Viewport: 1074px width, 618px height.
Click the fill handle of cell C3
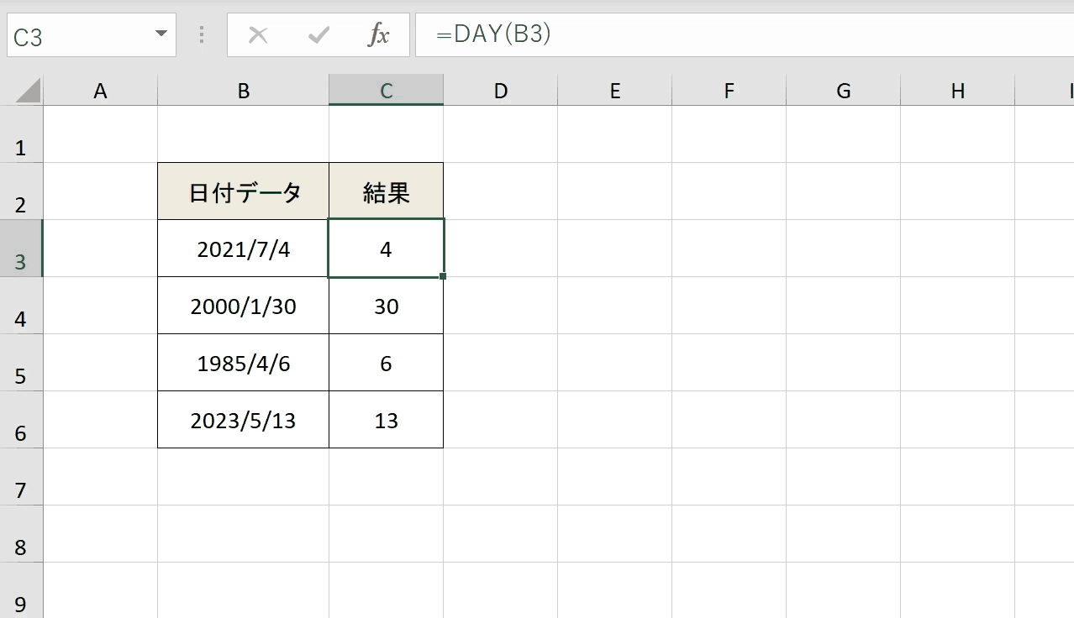443,276
